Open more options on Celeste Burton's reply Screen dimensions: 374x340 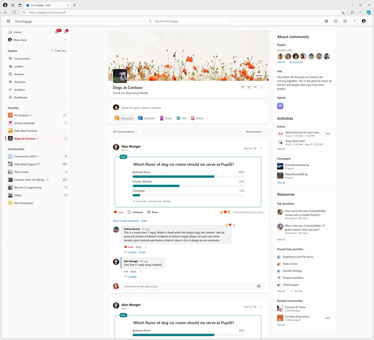pos(146,247)
